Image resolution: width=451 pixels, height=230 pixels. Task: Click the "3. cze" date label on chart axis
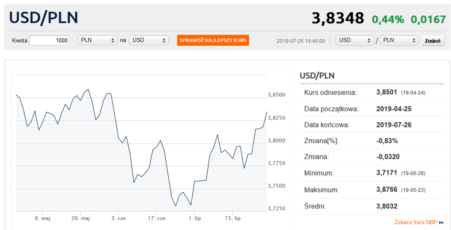click(118, 218)
